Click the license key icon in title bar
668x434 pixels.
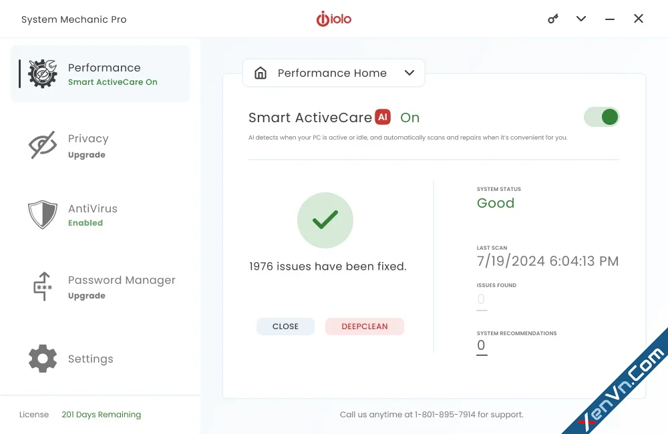[x=553, y=19]
